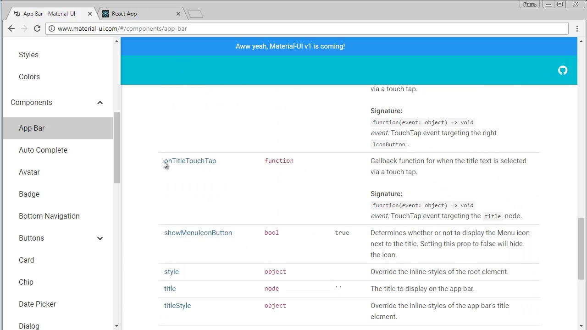This screenshot has width=587, height=330.
Task: Open Badge component page
Action: click(29, 194)
